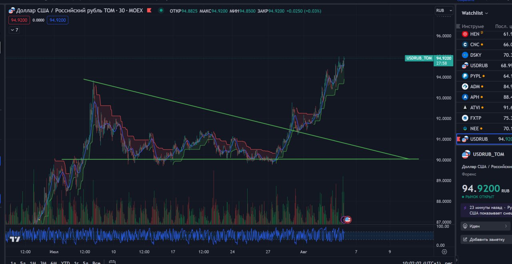Click the blue buy price 94.9200 button
This screenshot has width=512, height=264.
(57, 20)
